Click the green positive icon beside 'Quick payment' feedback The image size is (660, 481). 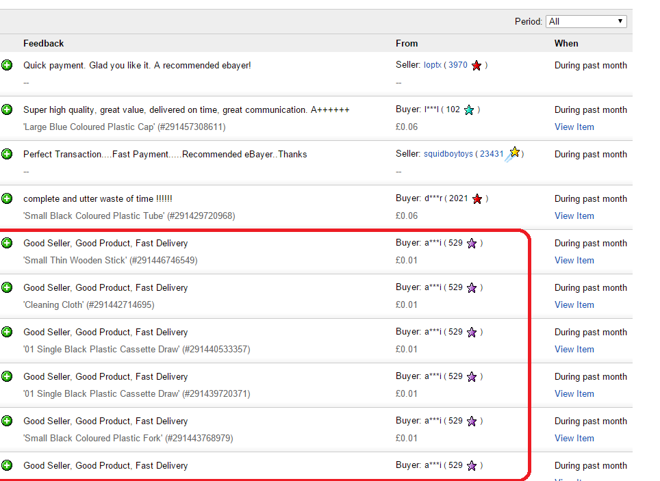(x=7, y=66)
